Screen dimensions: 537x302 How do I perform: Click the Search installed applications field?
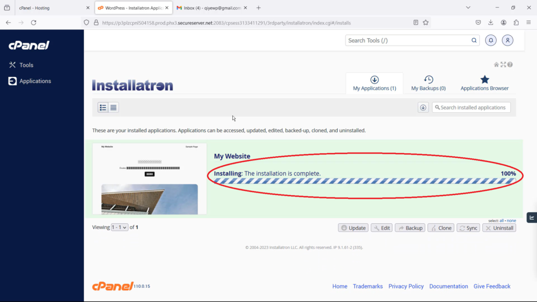coord(471,107)
